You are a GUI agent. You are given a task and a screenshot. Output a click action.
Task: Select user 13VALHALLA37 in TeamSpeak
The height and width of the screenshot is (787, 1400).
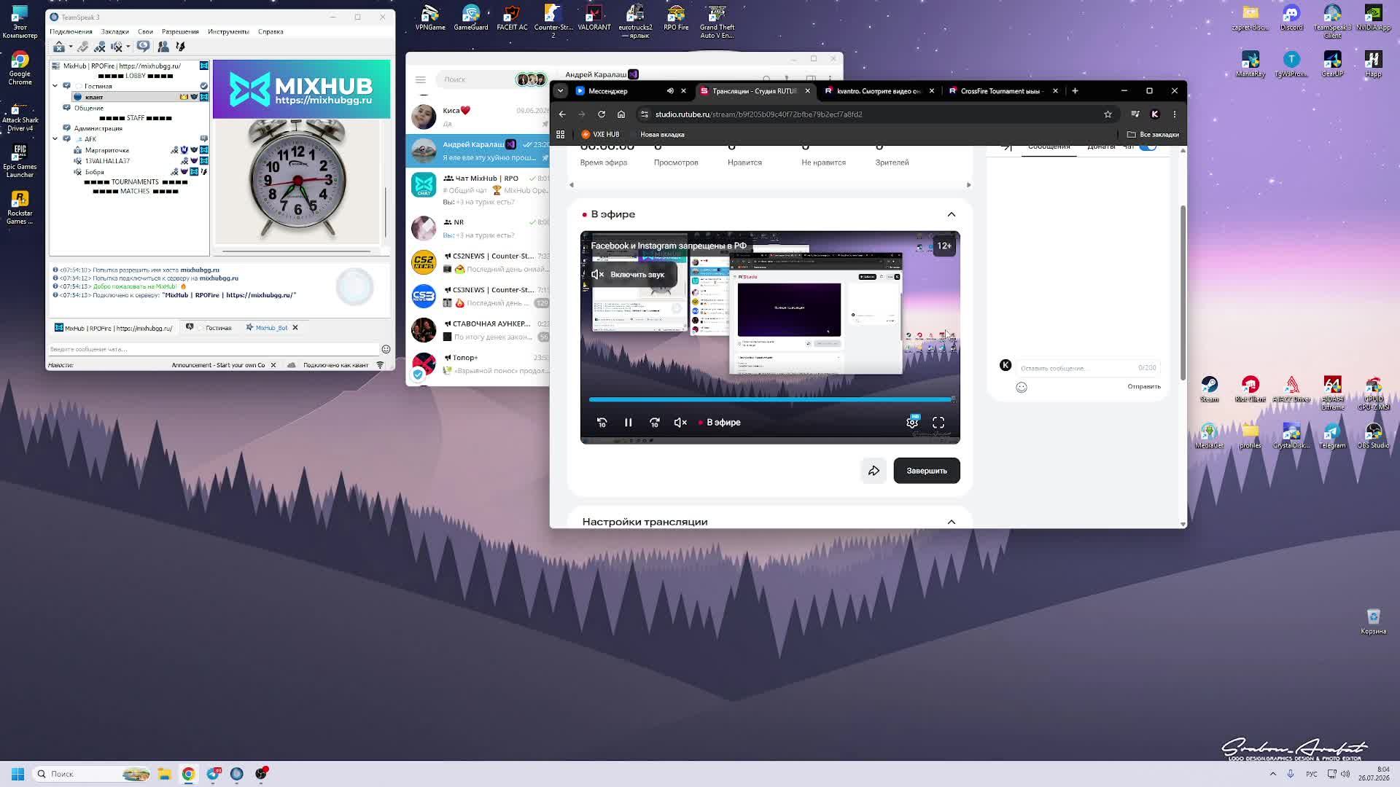107,161
